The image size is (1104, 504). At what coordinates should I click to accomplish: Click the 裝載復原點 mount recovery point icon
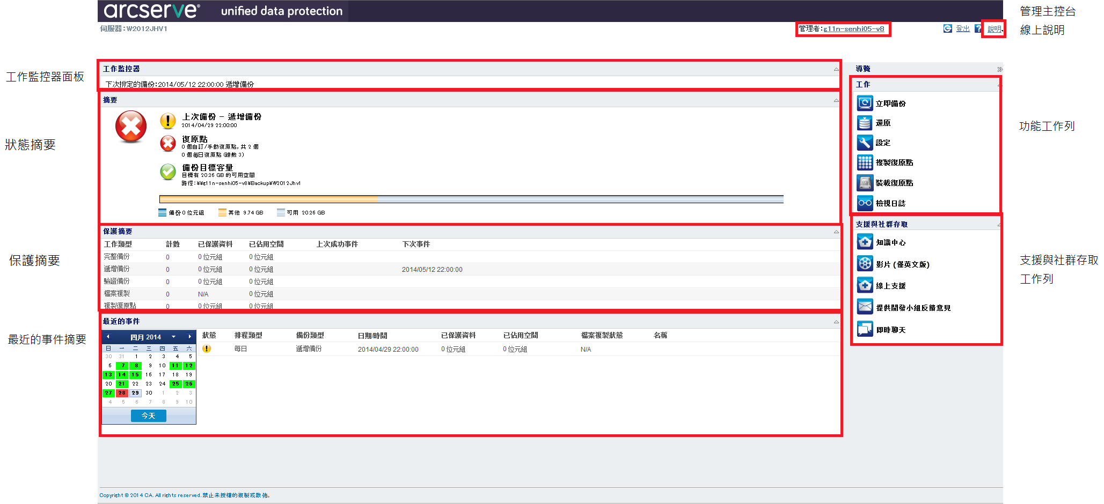click(x=865, y=183)
